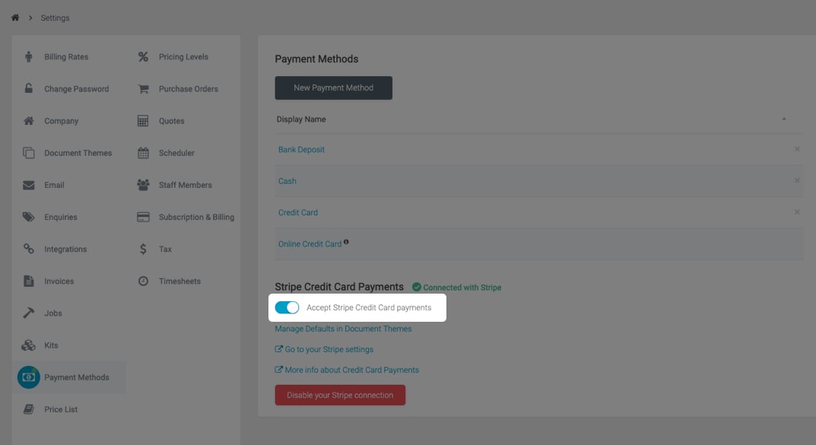Open Scheduler using the calendar icon
Screen dimensions: 816x445
(143, 153)
